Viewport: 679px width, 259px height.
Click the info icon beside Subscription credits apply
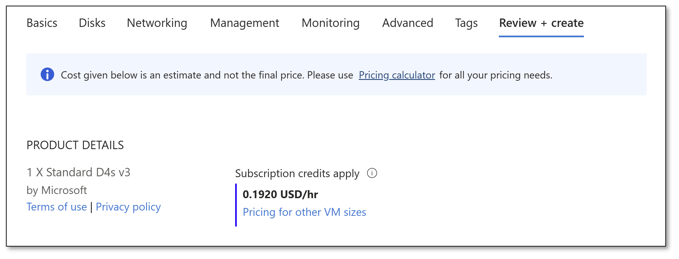pos(372,173)
